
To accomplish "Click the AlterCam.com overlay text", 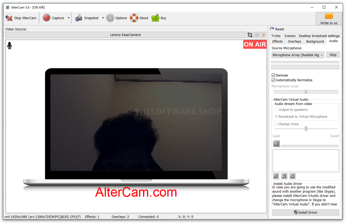I will pos(136,192).
